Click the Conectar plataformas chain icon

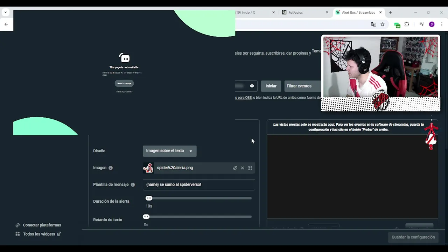click(x=17, y=225)
